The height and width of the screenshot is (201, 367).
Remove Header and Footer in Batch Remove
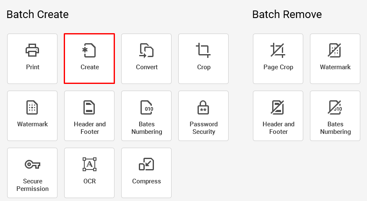pyautogui.click(x=278, y=116)
